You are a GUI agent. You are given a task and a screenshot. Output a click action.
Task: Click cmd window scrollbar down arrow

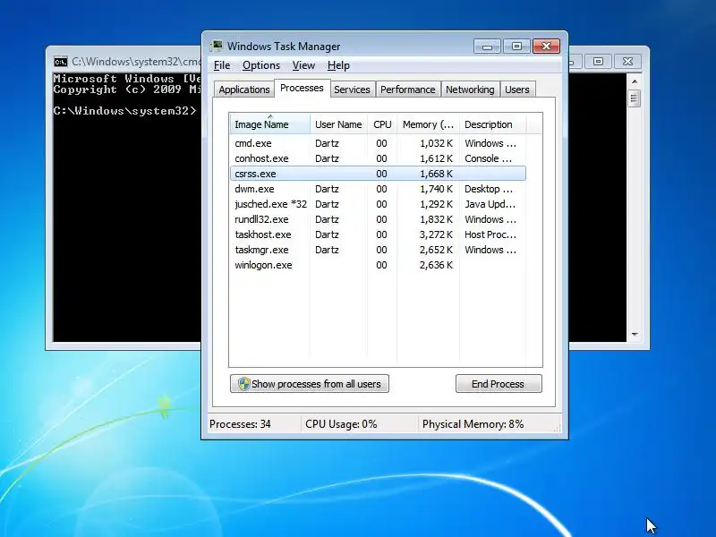(x=635, y=335)
